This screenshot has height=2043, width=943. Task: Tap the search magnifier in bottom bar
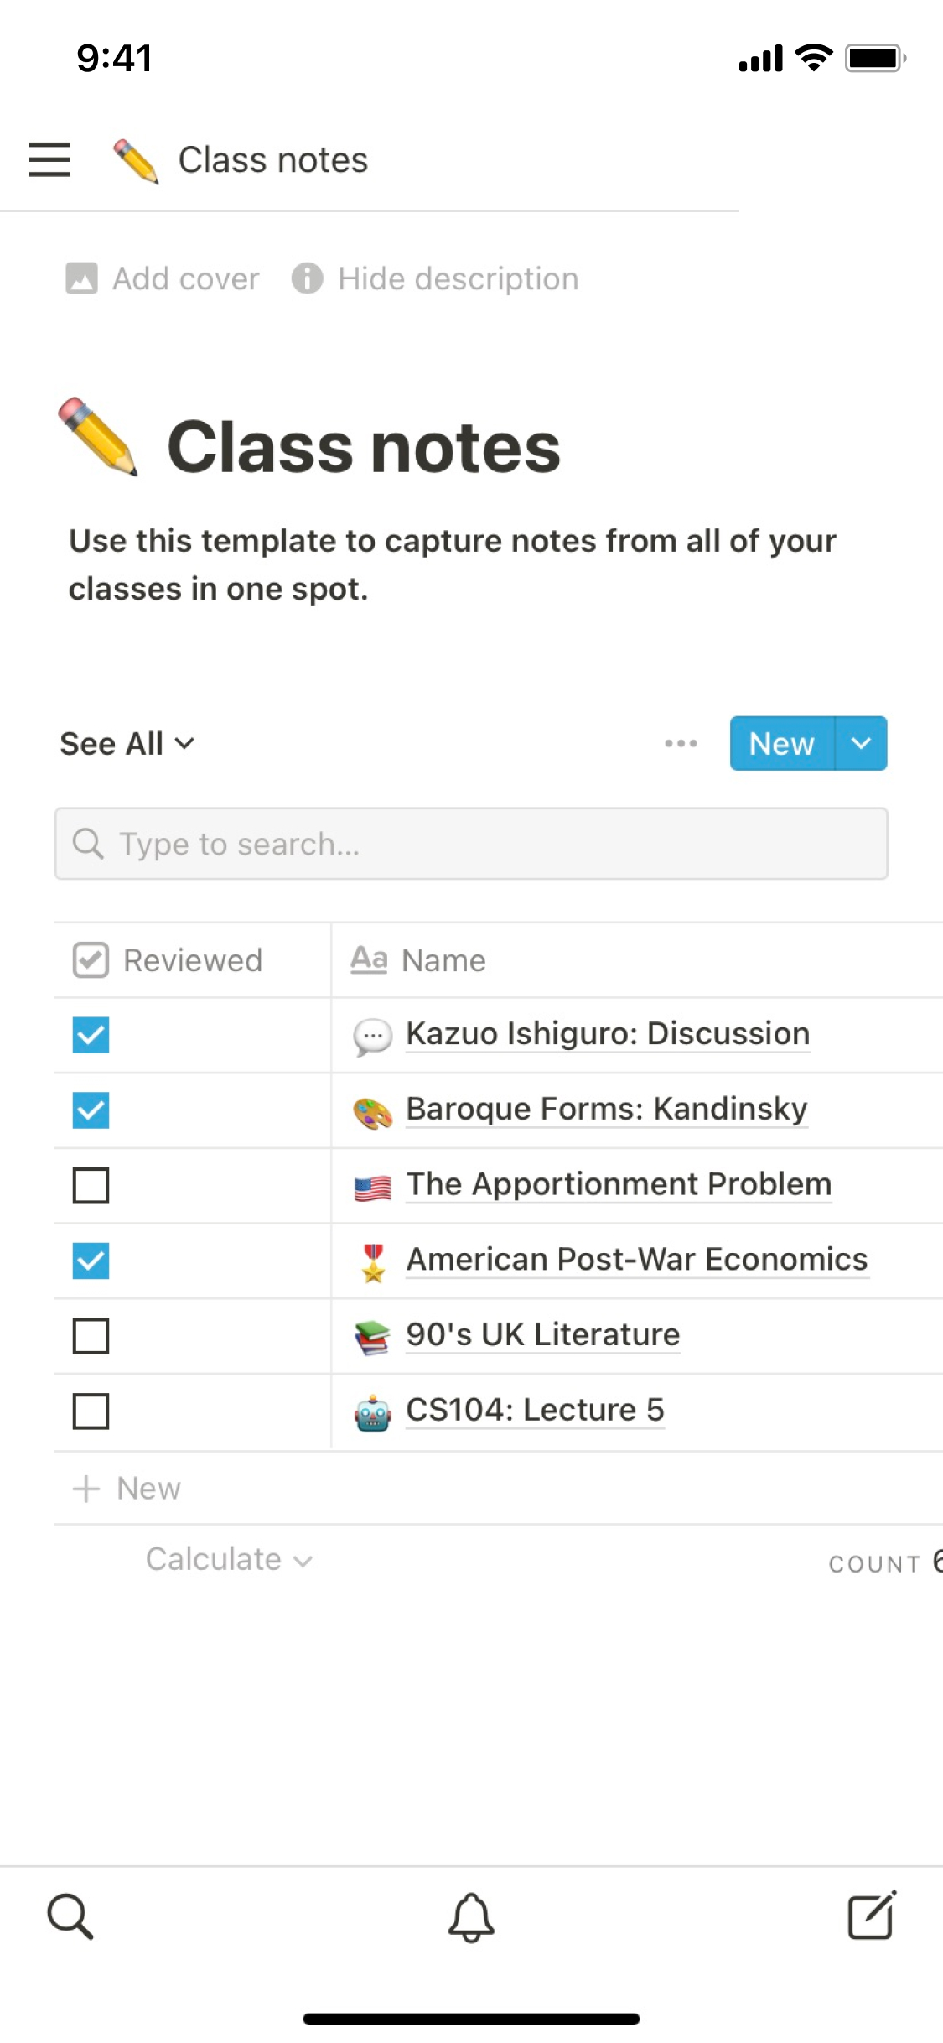pyautogui.click(x=70, y=1916)
